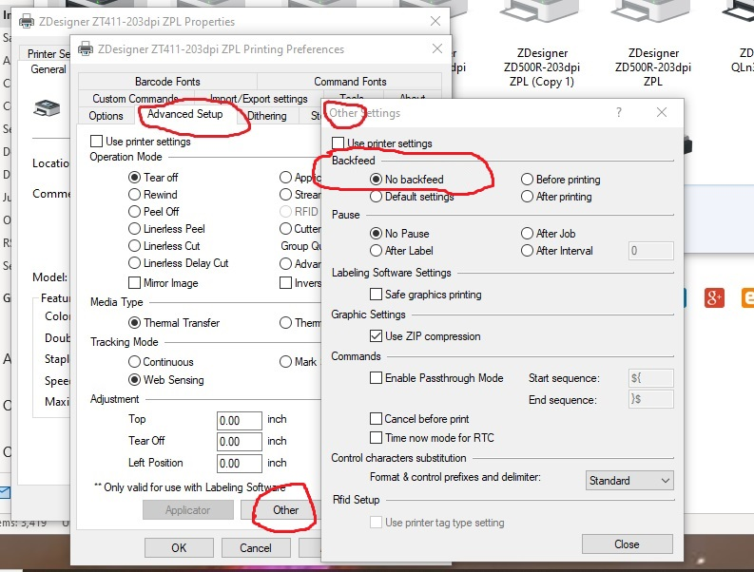Select Before printing backfeed option

coord(527,180)
